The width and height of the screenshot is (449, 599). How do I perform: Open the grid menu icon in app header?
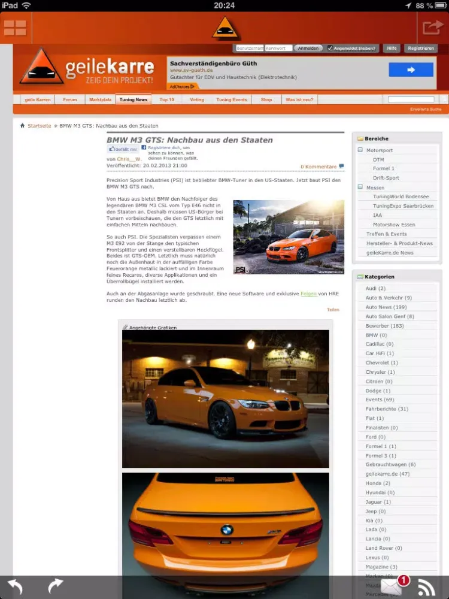tap(16, 28)
